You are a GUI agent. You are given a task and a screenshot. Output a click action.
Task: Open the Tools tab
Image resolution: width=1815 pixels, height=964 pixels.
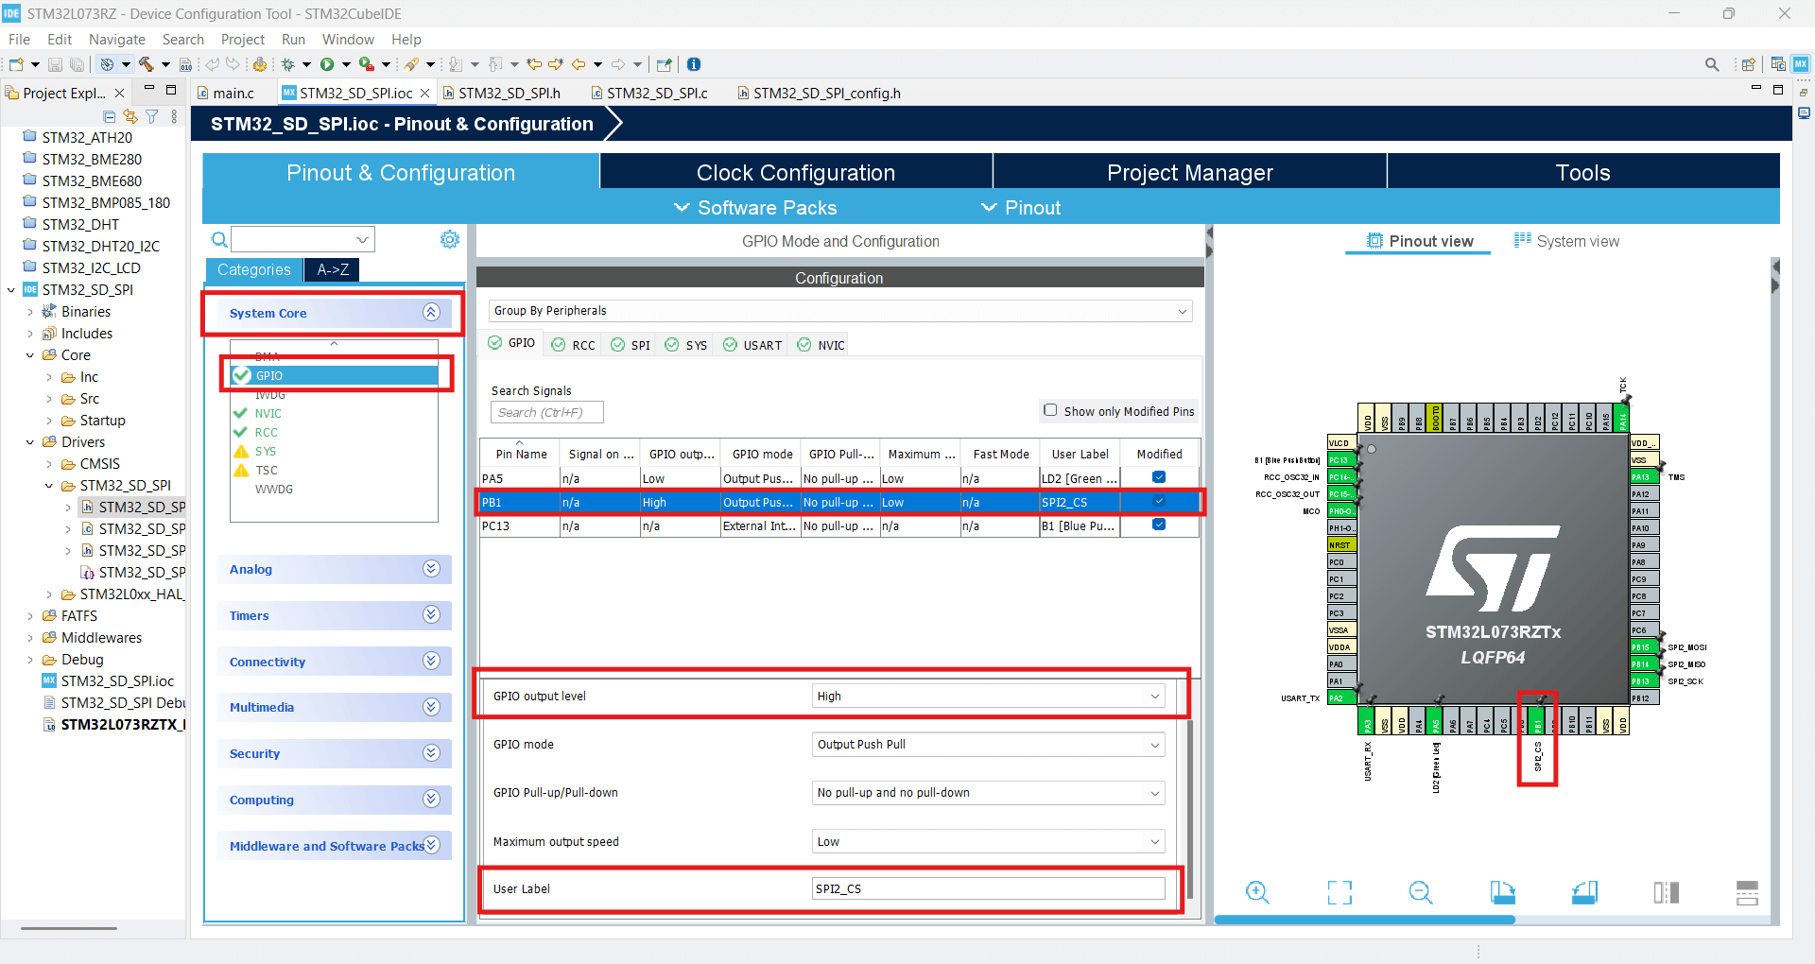[x=1583, y=173]
